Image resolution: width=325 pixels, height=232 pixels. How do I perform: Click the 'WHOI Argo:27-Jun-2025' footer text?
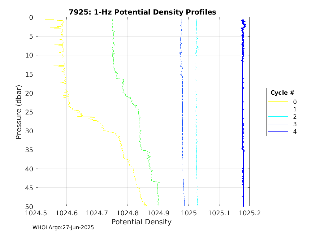point(63,227)
